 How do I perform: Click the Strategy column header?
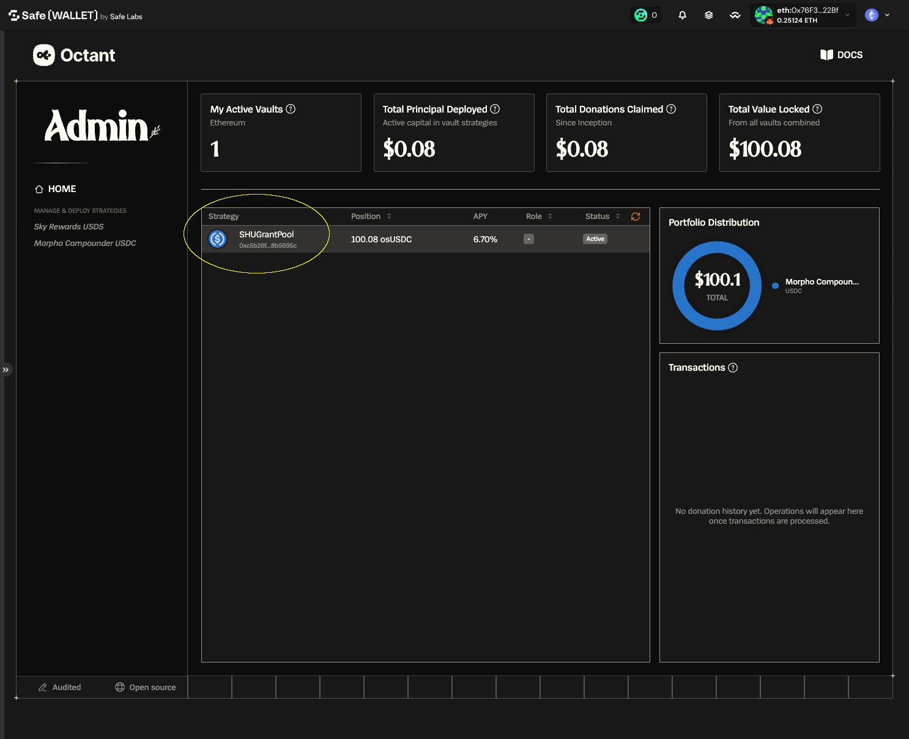click(223, 217)
